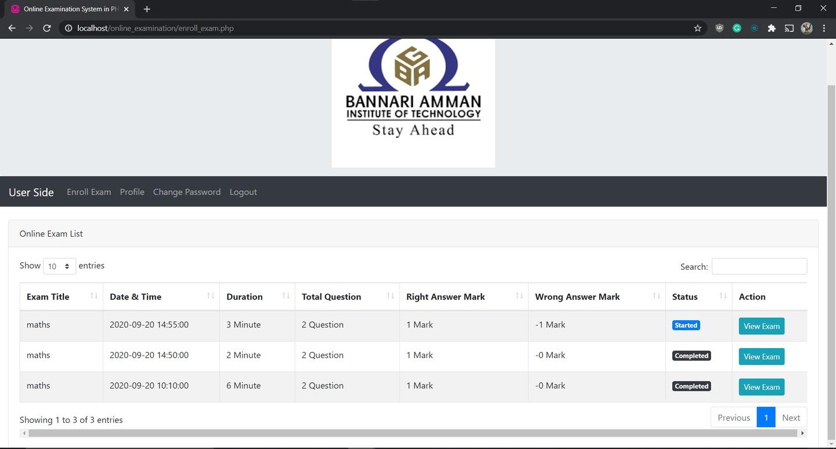
Task: Click Completed badge in the 2 Minute row
Action: click(x=691, y=356)
